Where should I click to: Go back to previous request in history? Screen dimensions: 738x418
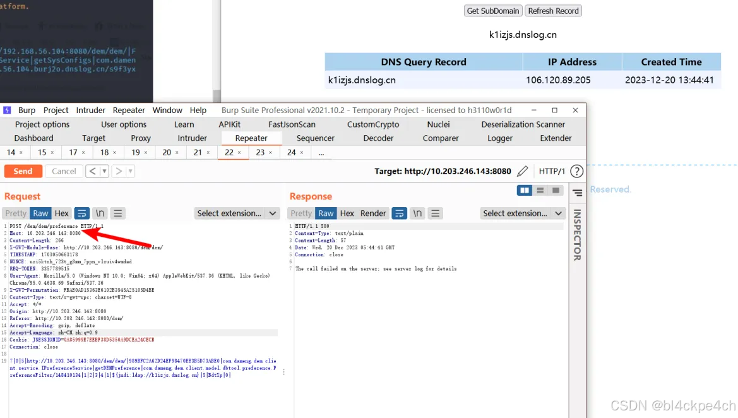(x=93, y=171)
